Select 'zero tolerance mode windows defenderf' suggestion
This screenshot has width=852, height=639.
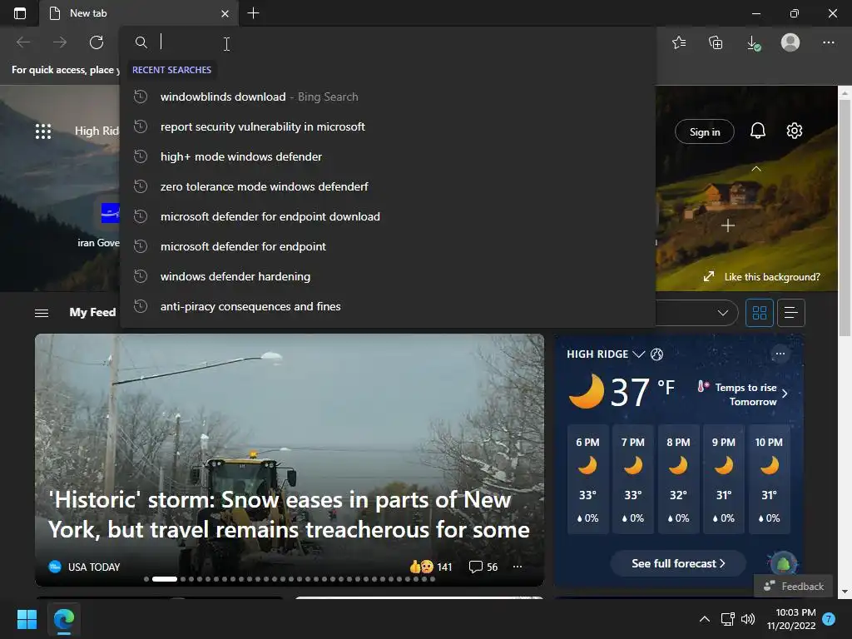388,186
